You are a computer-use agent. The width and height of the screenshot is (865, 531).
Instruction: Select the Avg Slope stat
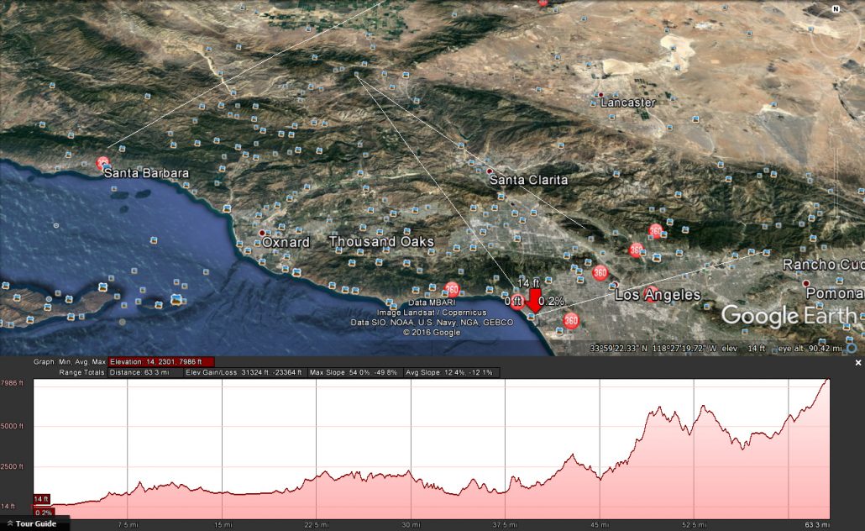[451, 372]
